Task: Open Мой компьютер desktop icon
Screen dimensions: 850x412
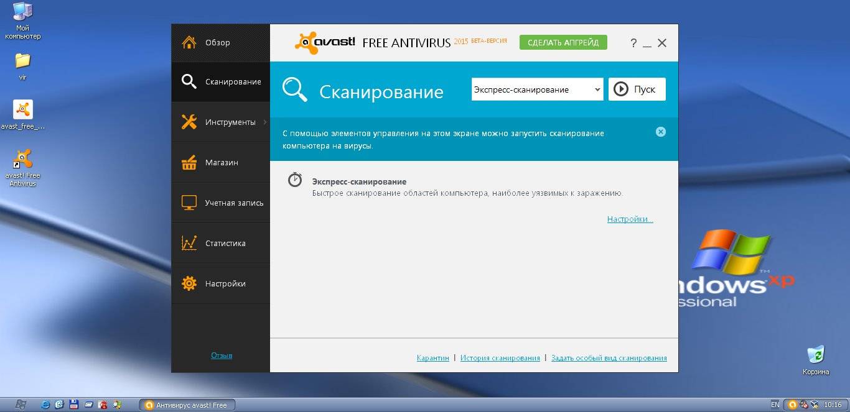Action: pyautogui.click(x=23, y=21)
